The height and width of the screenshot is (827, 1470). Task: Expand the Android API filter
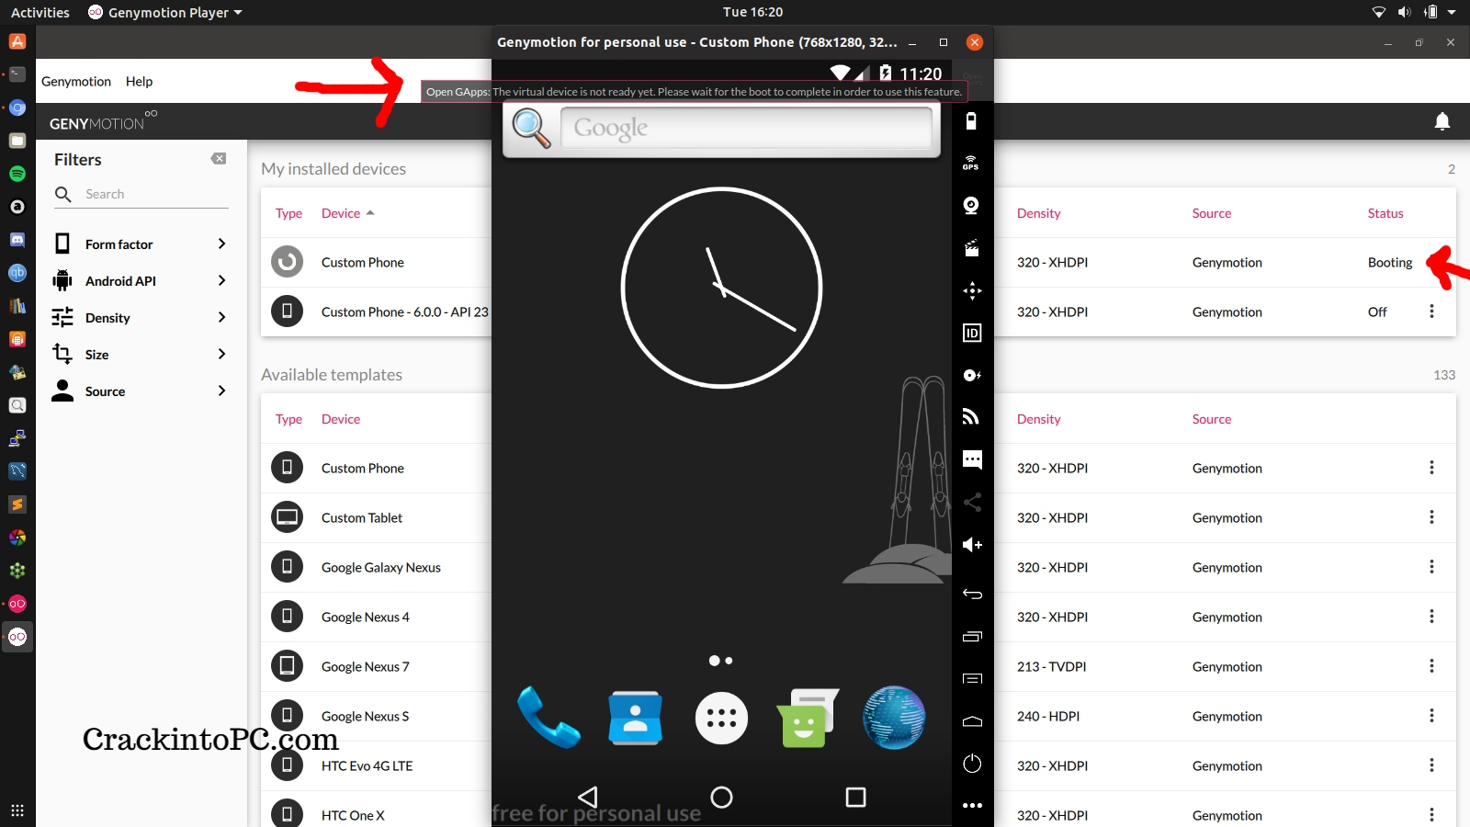141,281
